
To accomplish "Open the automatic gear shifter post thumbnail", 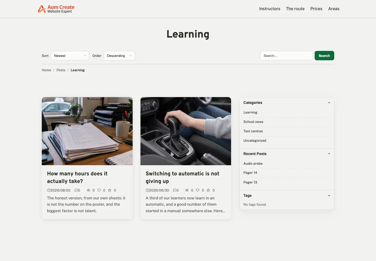I will (186, 131).
